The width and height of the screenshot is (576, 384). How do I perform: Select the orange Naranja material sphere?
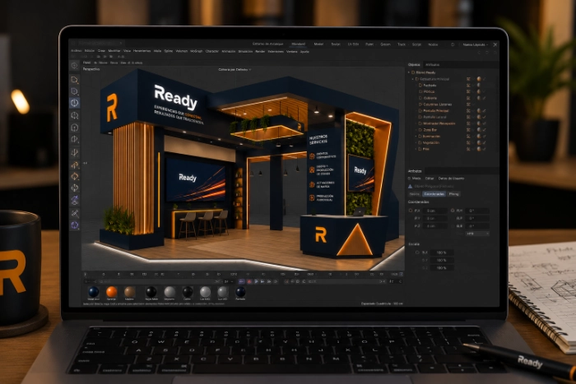pos(112,292)
